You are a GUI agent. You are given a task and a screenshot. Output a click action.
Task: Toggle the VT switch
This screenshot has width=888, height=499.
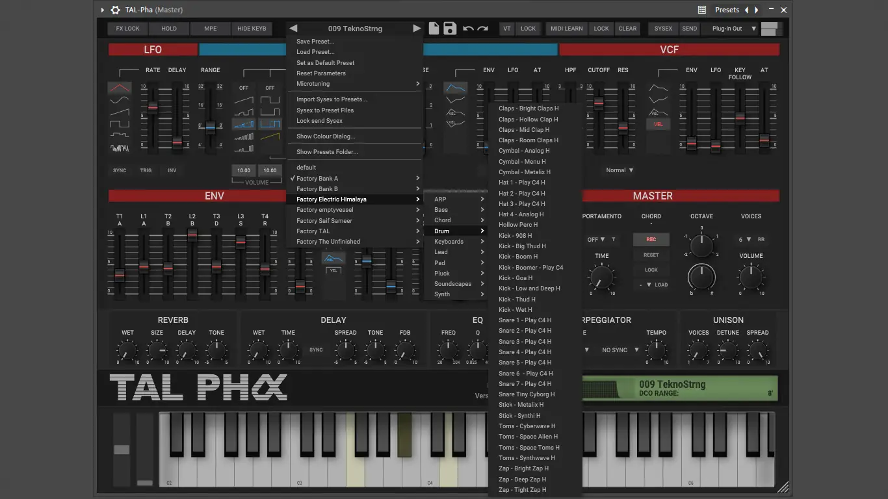point(507,29)
